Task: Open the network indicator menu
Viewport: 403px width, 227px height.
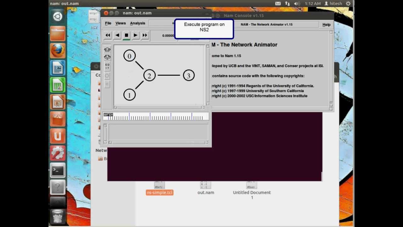Action: pyautogui.click(x=287, y=3)
